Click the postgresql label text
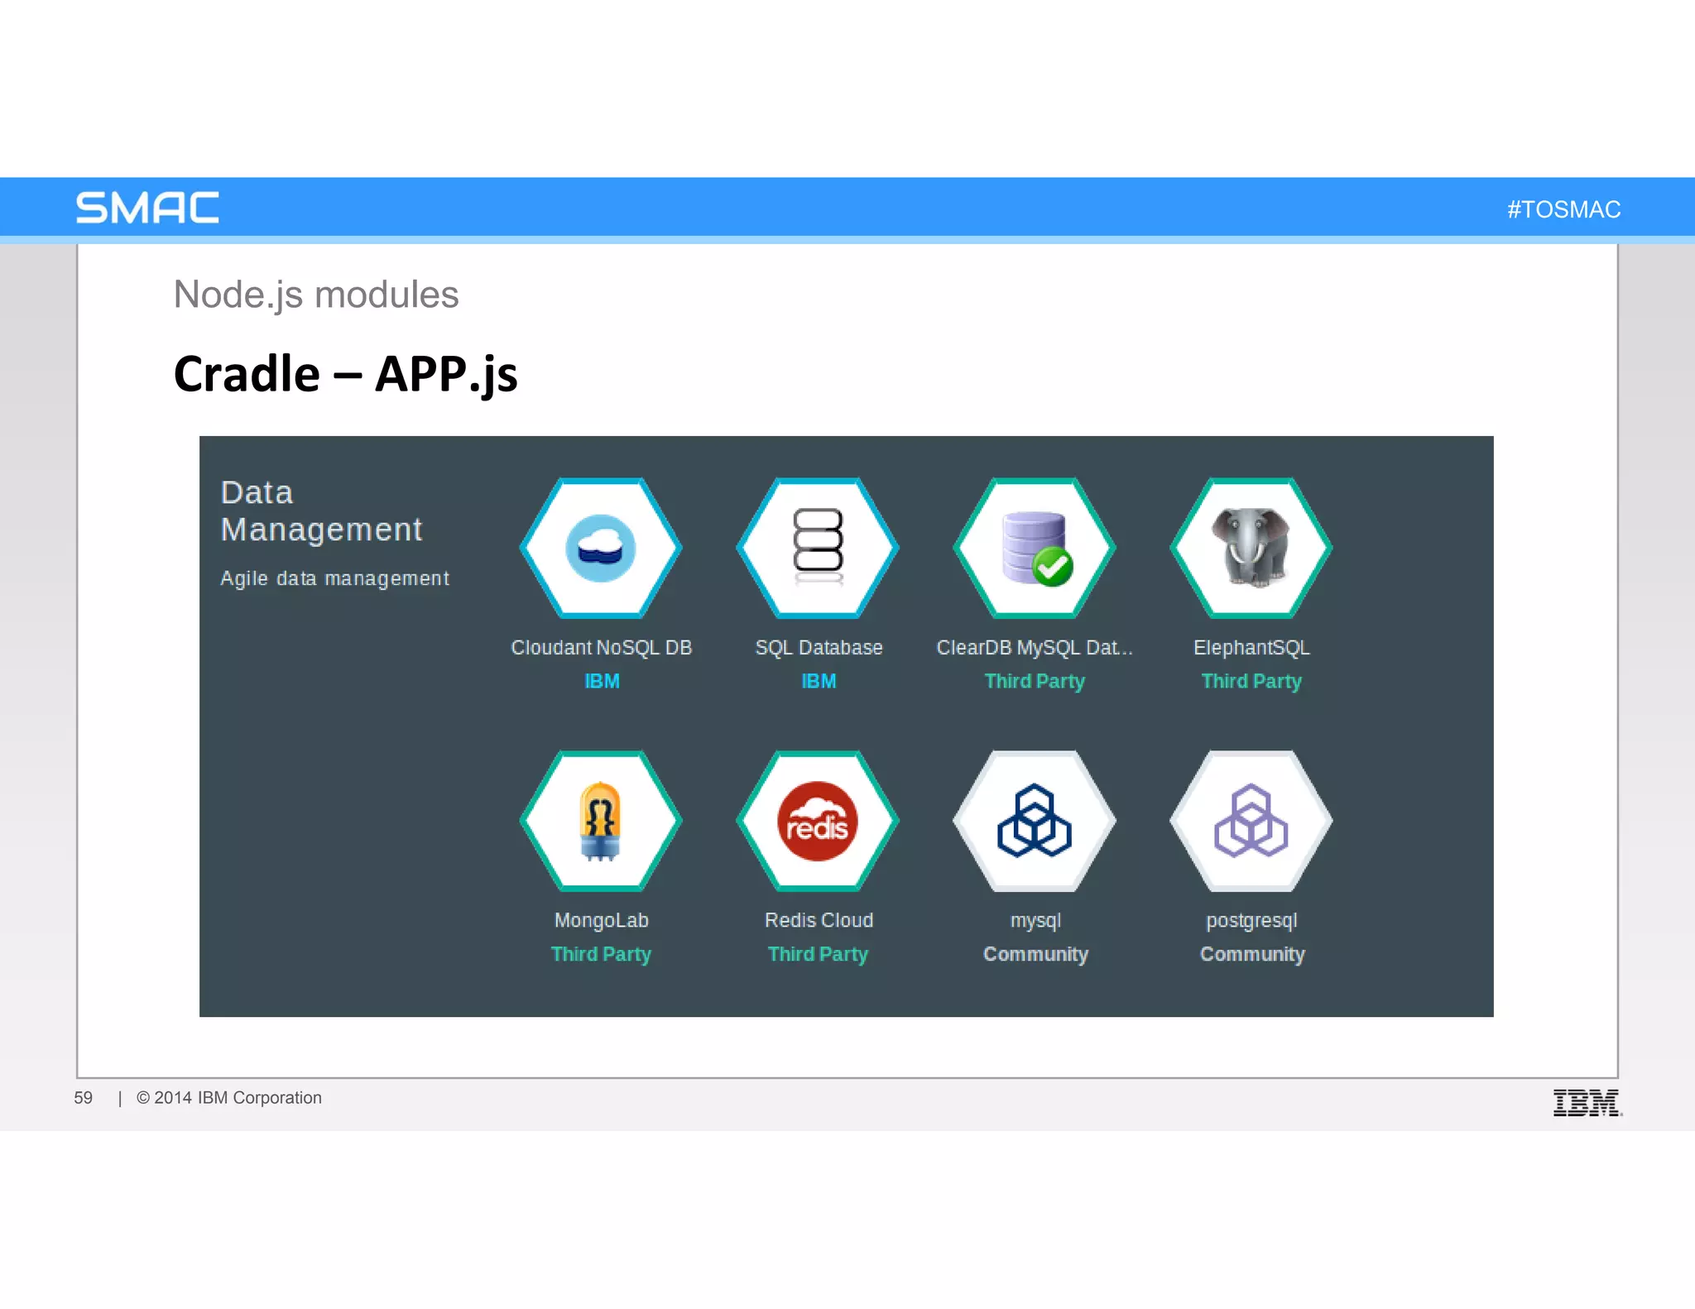The image size is (1695, 1309). tap(1251, 922)
